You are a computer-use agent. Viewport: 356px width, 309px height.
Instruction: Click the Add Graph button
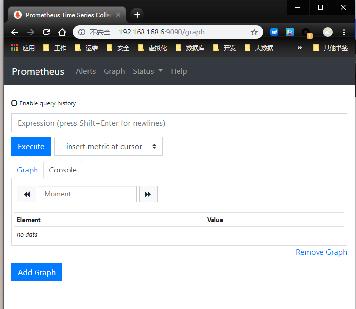37,272
